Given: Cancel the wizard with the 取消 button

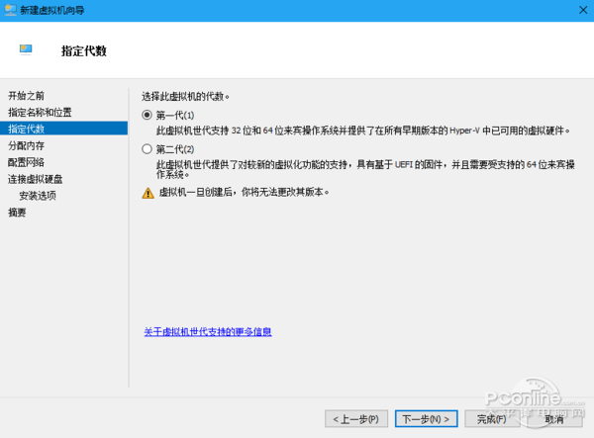Looking at the screenshot, I should coord(554,418).
